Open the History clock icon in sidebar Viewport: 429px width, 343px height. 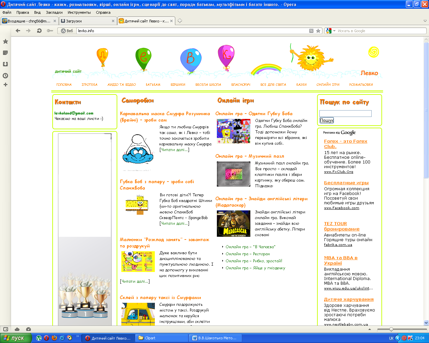pos(5,76)
